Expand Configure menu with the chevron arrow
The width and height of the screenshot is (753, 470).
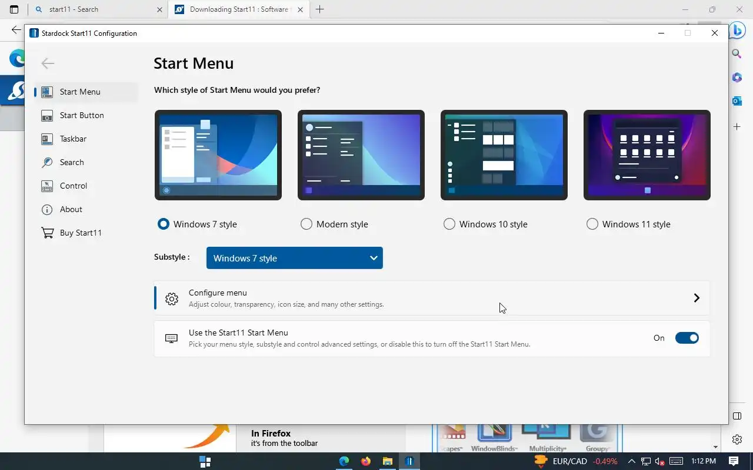pyautogui.click(x=697, y=298)
